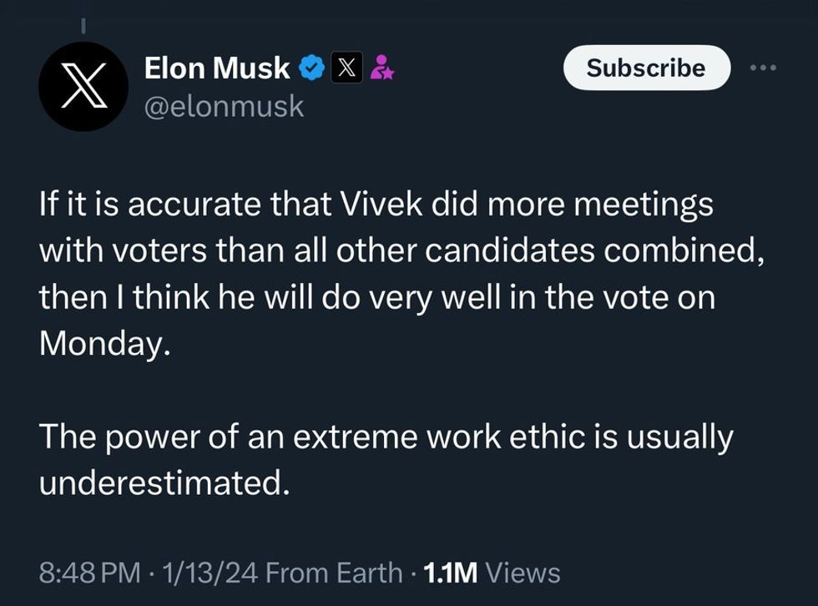The height and width of the screenshot is (606, 818).
Task: Click the dark notch indicator above the tweet
Action: (x=83, y=25)
